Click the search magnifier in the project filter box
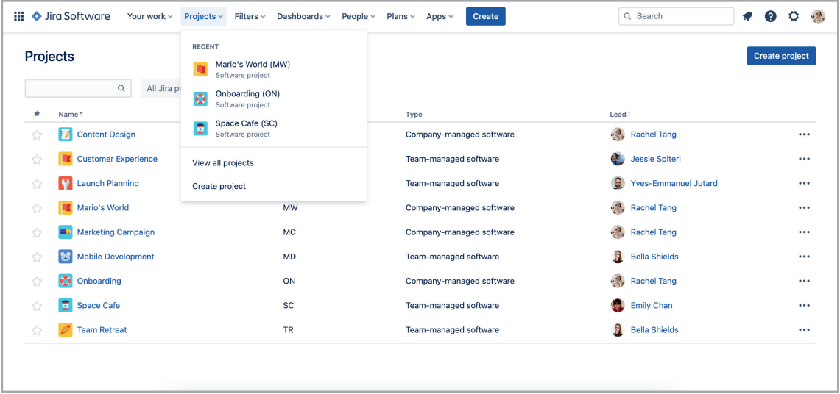Viewport: 840px width, 394px height. click(x=121, y=89)
